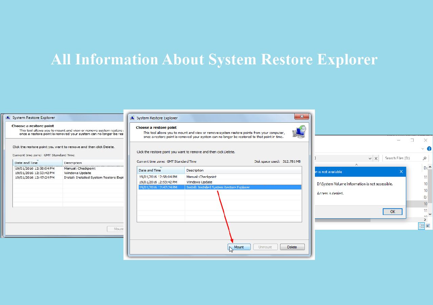The image size is (433, 305).
Task: Click the front System Restore Explorer title icon
Action: click(132, 118)
